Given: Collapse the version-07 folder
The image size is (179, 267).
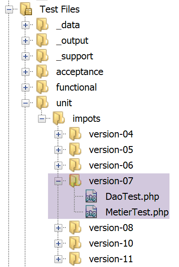Looking at the screenshot, I should (x=58, y=181).
